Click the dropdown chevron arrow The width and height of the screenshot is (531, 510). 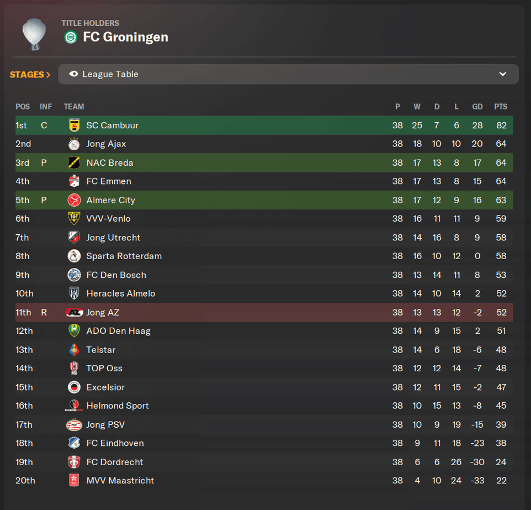[x=503, y=74]
